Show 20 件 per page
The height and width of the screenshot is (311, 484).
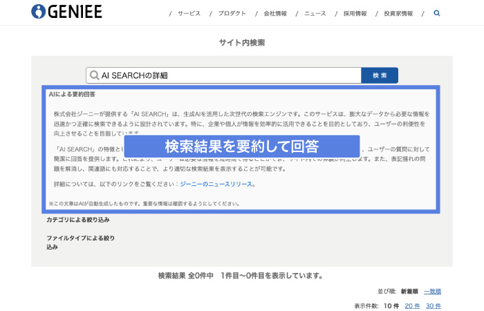(412, 305)
